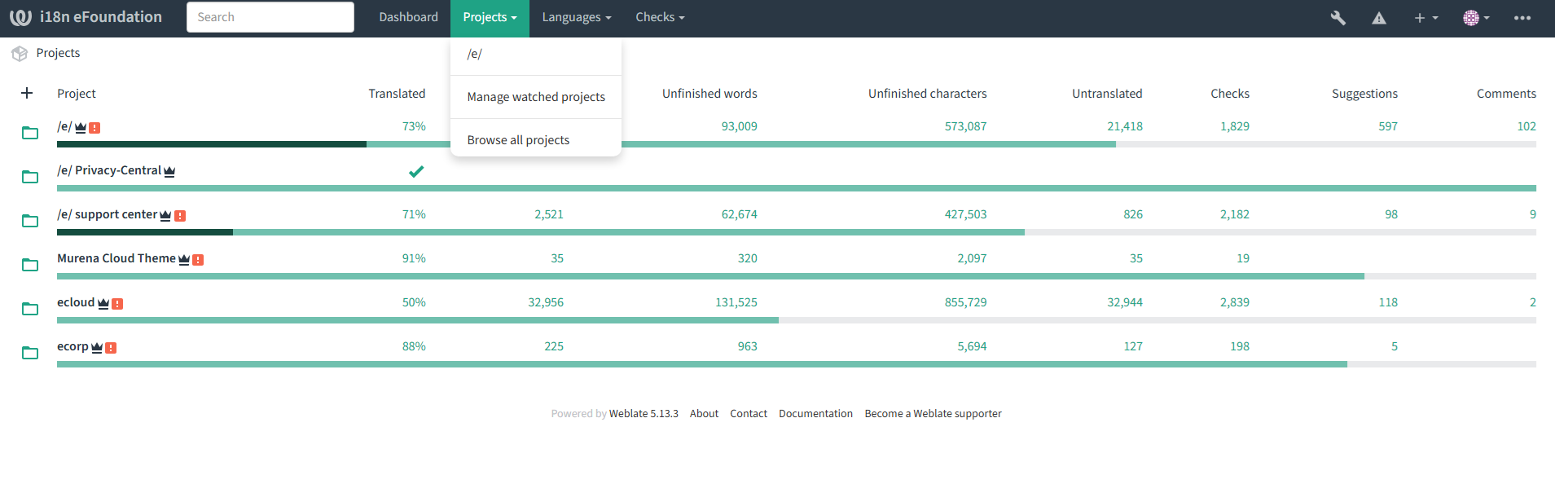Click the plus icon beside Project header
This screenshot has width=1555, height=484.
pos(27,93)
